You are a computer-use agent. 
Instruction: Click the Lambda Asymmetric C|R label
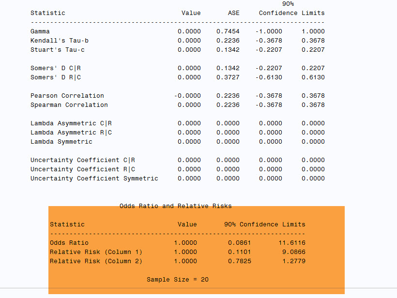tap(71, 123)
